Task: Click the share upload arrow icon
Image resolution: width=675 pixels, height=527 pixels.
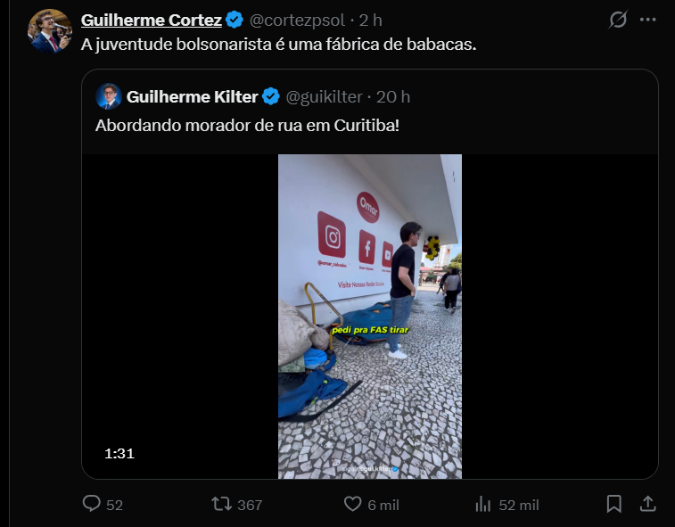Action: pos(648,504)
